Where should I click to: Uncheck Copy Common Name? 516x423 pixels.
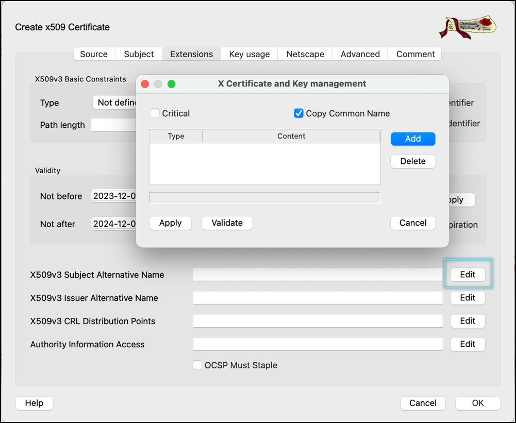coord(298,113)
